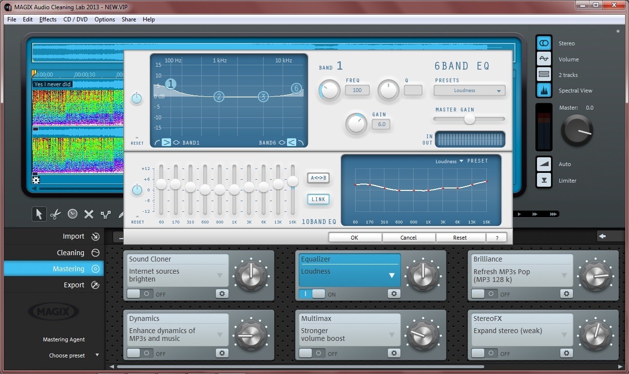The width and height of the screenshot is (629, 374).
Task: Select the clock timestretch tool
Action: click(x=72, y=214)
